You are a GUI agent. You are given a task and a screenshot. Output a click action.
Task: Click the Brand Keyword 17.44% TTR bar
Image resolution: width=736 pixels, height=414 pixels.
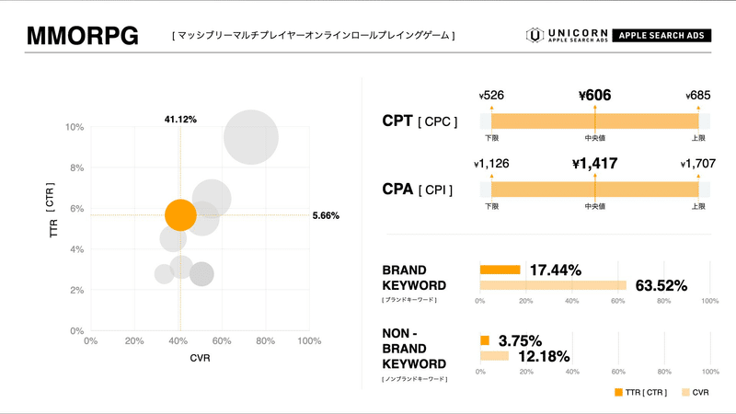point(500,270)
